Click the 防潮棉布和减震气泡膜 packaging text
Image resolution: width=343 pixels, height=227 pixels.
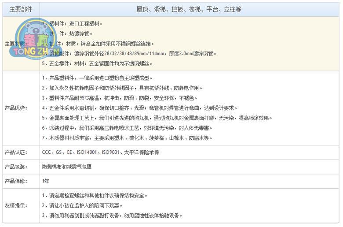(x=69, y=167)
